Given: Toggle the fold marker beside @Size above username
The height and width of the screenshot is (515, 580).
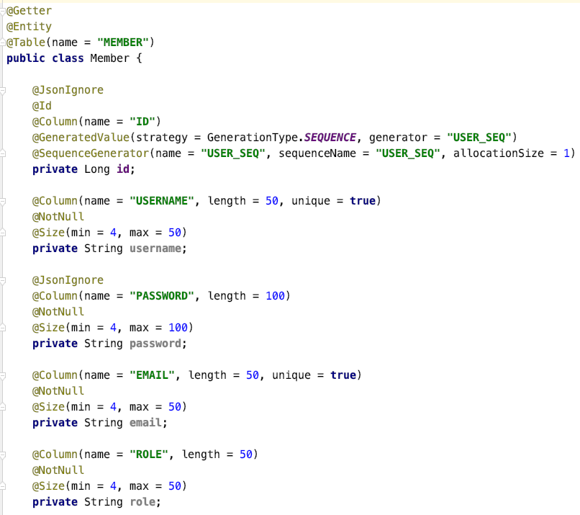Looking at the screenshot, I should (x=3, y=233).
